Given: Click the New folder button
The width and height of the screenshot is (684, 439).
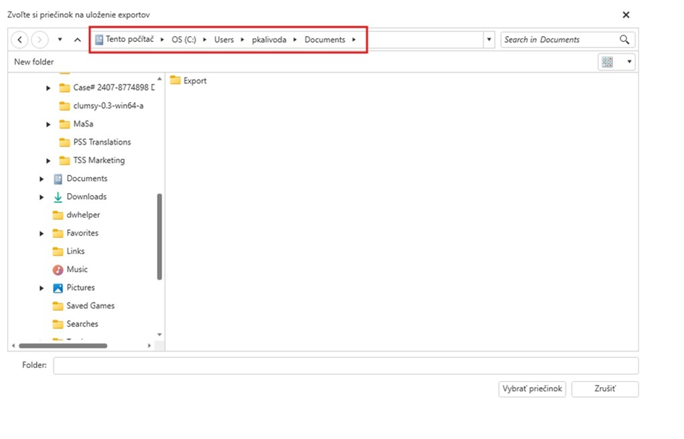Looking at the screenshot, I should click(34, 62).
